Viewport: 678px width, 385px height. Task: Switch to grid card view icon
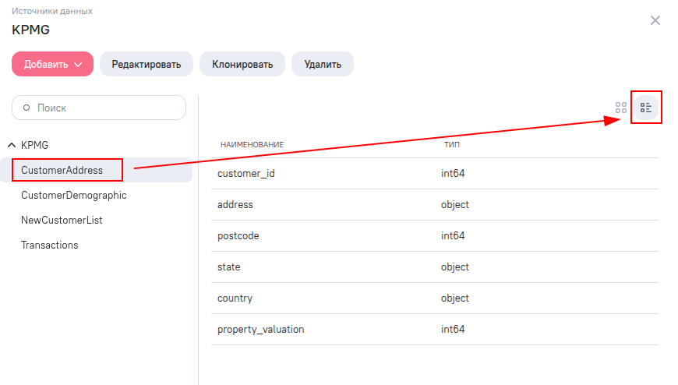point(621,108)
